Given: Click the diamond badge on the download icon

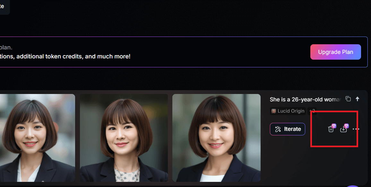Looking at the screenshot, I should [346, 126].
